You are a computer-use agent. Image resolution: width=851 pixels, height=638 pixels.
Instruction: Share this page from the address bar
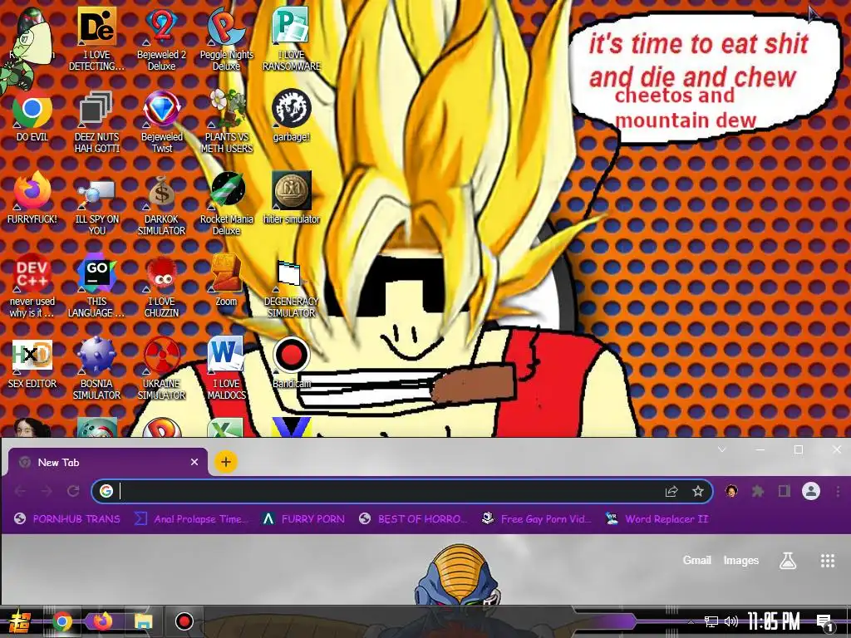pos(671,492)
